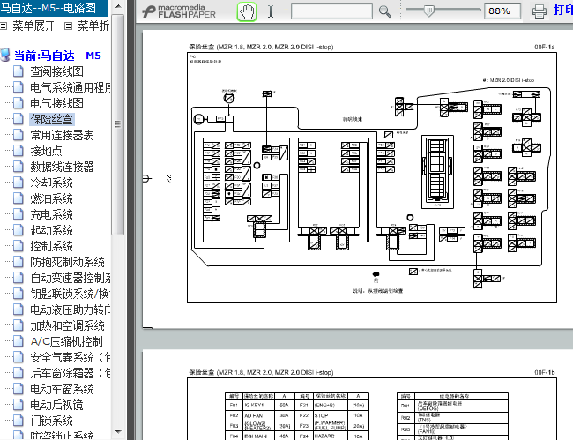This screenshot has width=573, height=440.
Task: Click the page icon next to 接地点
Action: 19,151
